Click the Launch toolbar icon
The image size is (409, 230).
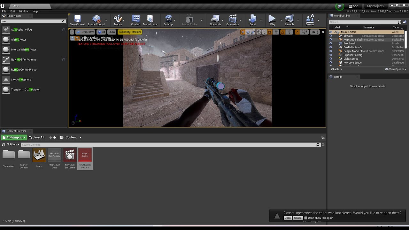pos(289,20)
